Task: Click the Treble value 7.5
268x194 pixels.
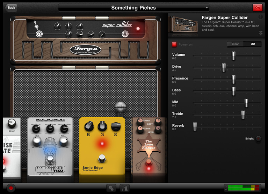Action: 174,117
